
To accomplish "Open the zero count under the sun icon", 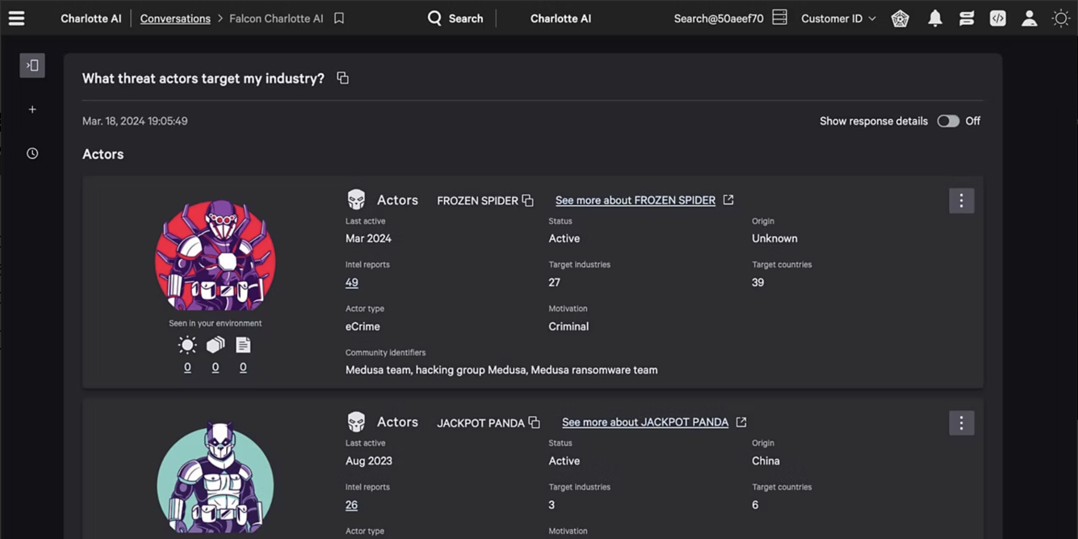I will [187, 368].
